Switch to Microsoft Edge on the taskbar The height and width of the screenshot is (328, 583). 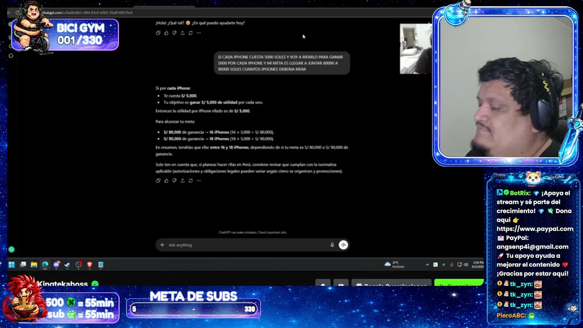click(45, 265)
